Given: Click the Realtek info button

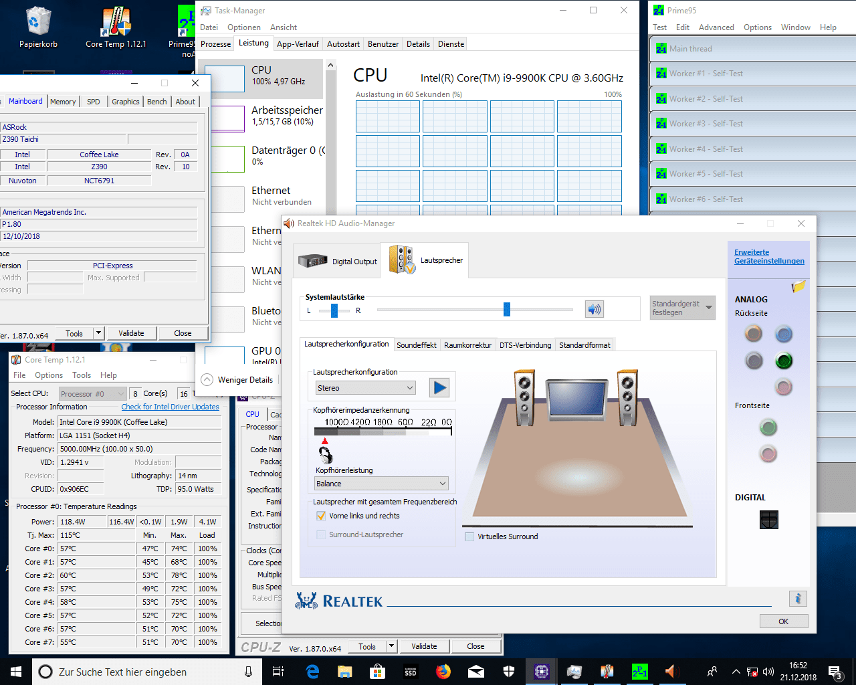Looking at the screenshot, I should coord(798,599).
